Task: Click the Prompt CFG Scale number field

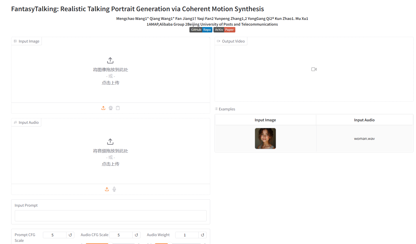Action: [55, 235]
